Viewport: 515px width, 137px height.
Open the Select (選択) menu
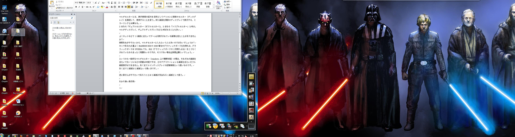(228, 7)
